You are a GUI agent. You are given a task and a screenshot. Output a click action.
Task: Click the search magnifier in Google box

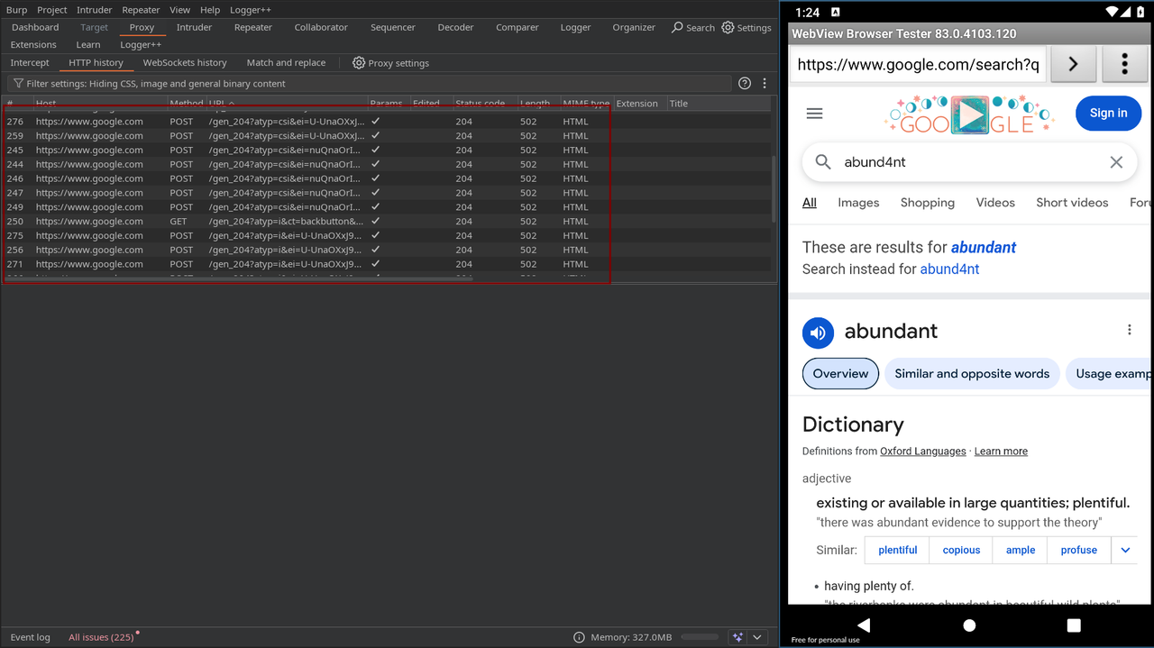(x=823, y=162)
